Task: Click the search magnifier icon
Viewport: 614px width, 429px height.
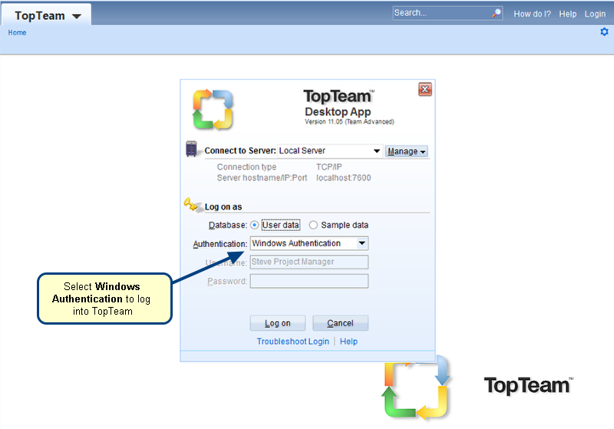Action: point(497,13)
